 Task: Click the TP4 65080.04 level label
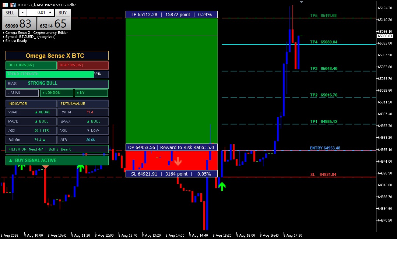pyautogui.click(x=324, y=42)
